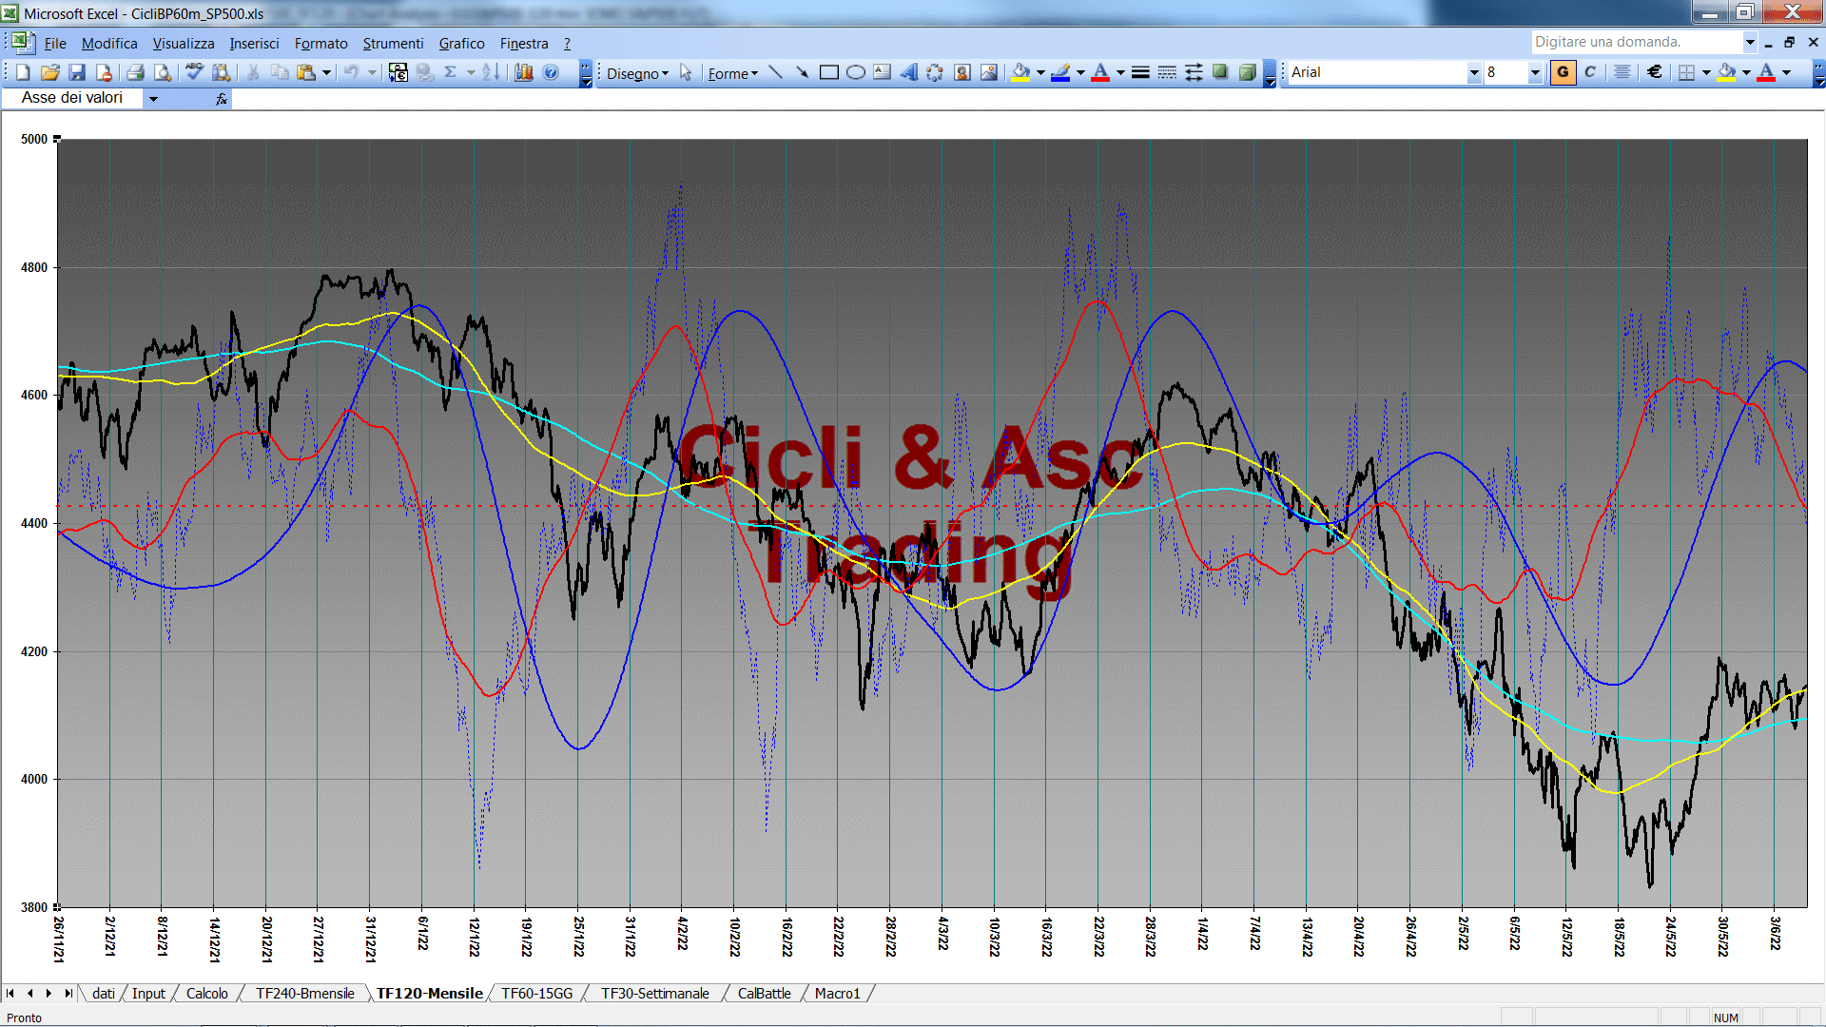Viewport: 1826px width, 1027px height.
Task: Apply Shadow Style to object
Action: [1220, 72]
